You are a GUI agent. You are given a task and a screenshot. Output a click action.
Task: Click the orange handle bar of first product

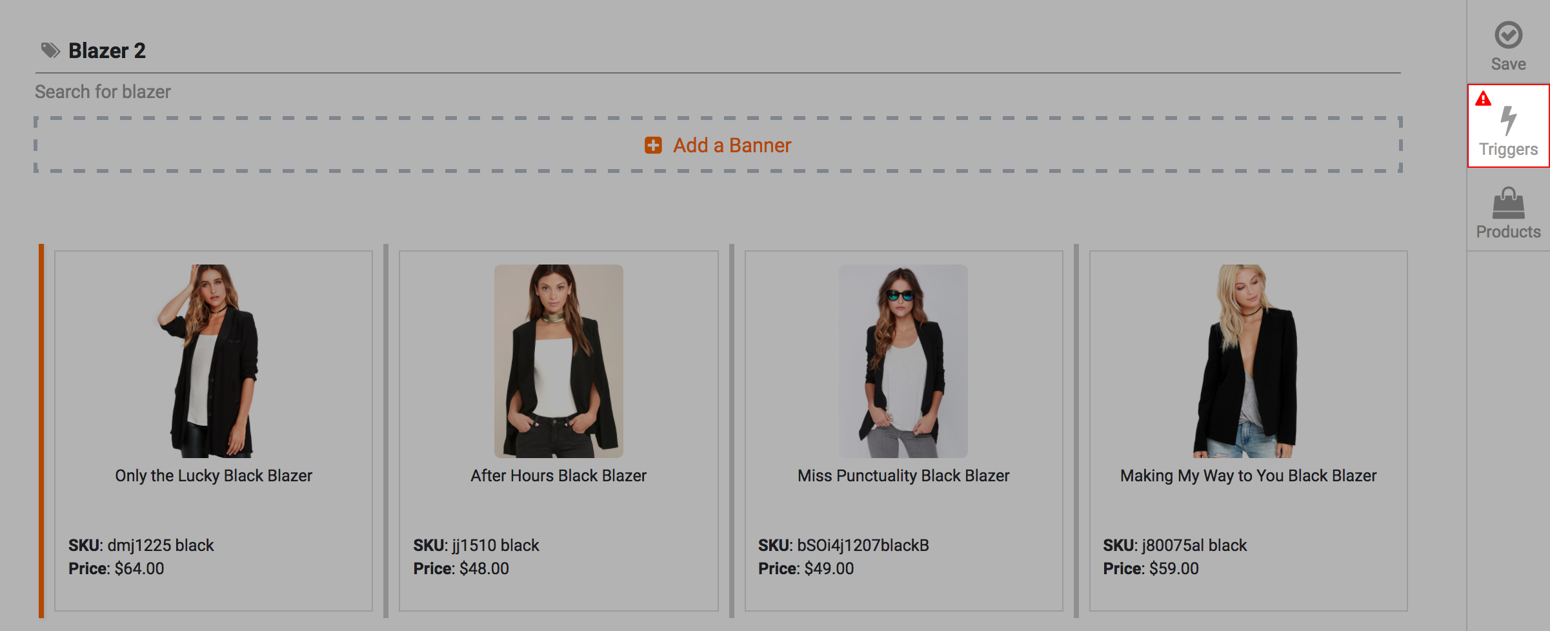(x=41, y=430)
